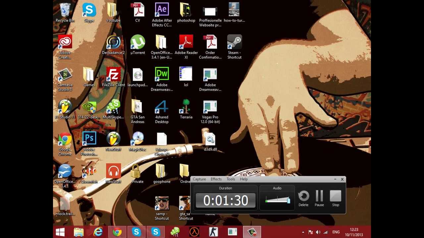Open File Explorer from the taskbar

(x=79, y=232)
